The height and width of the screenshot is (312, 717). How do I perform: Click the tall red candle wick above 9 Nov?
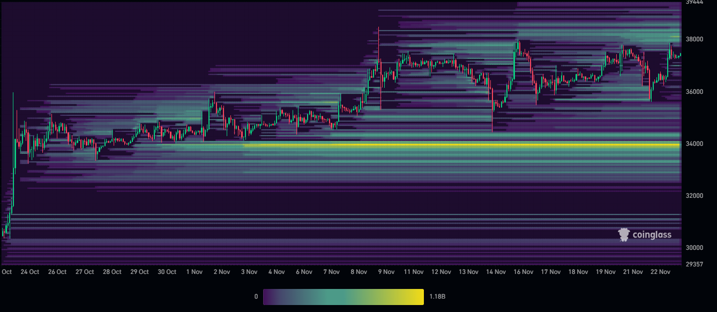(378, 43)
